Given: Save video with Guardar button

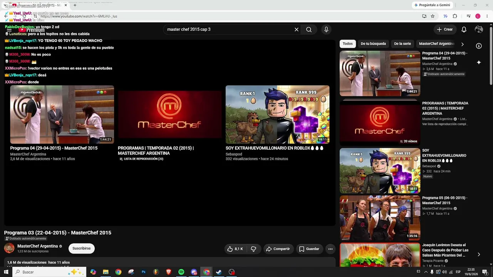Looking at the screenshot, I should 309,249.
